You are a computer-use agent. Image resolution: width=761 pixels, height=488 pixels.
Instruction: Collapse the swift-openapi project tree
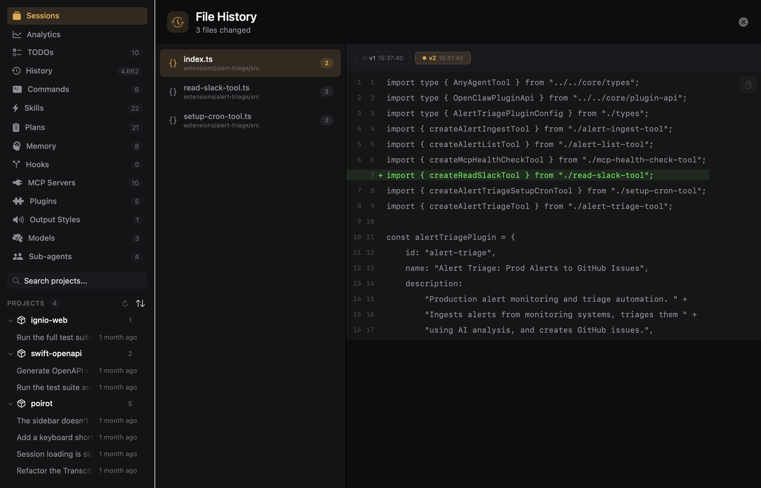(x=11, y=354)
